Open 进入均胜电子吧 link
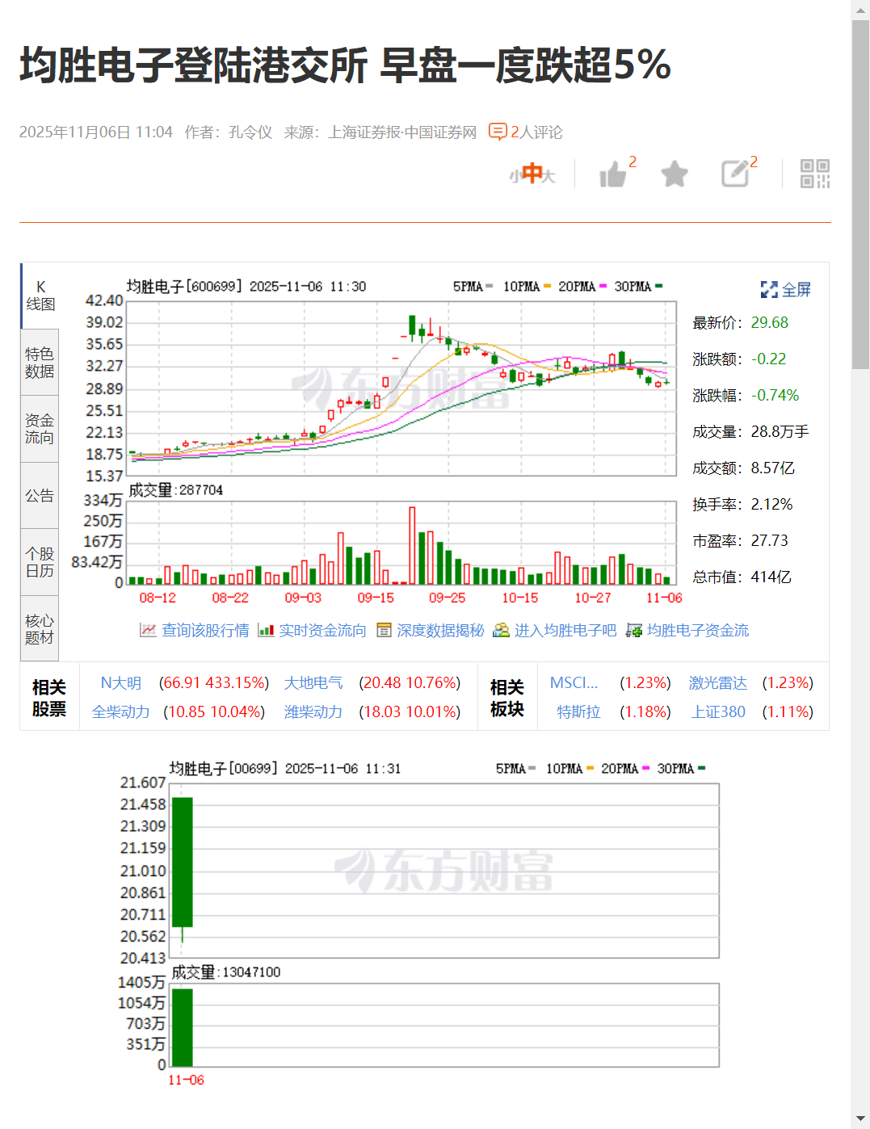 [x=565, y=630]
